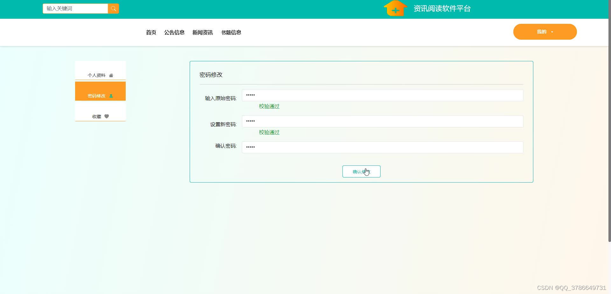Focus the 设置新密码 password field
This screenshot has width=611, height=294.
pos(383,121)
